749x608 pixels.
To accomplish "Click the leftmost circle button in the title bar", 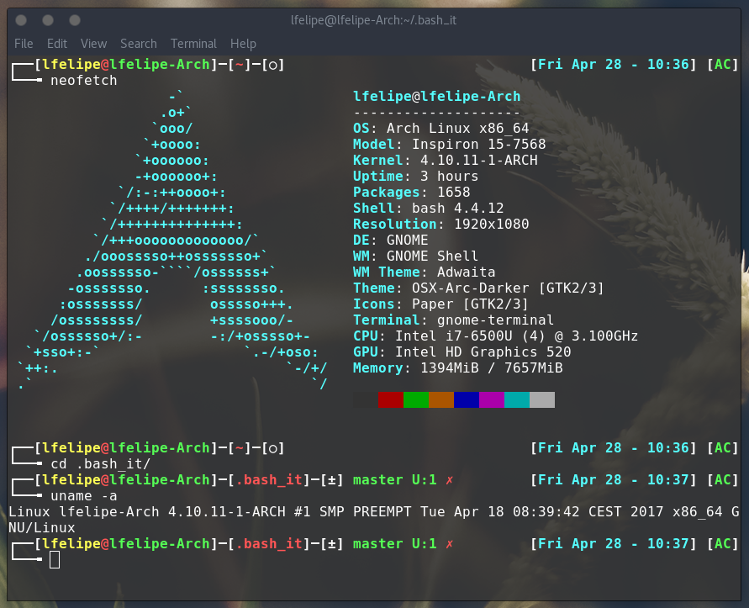I will coord(22,20).
